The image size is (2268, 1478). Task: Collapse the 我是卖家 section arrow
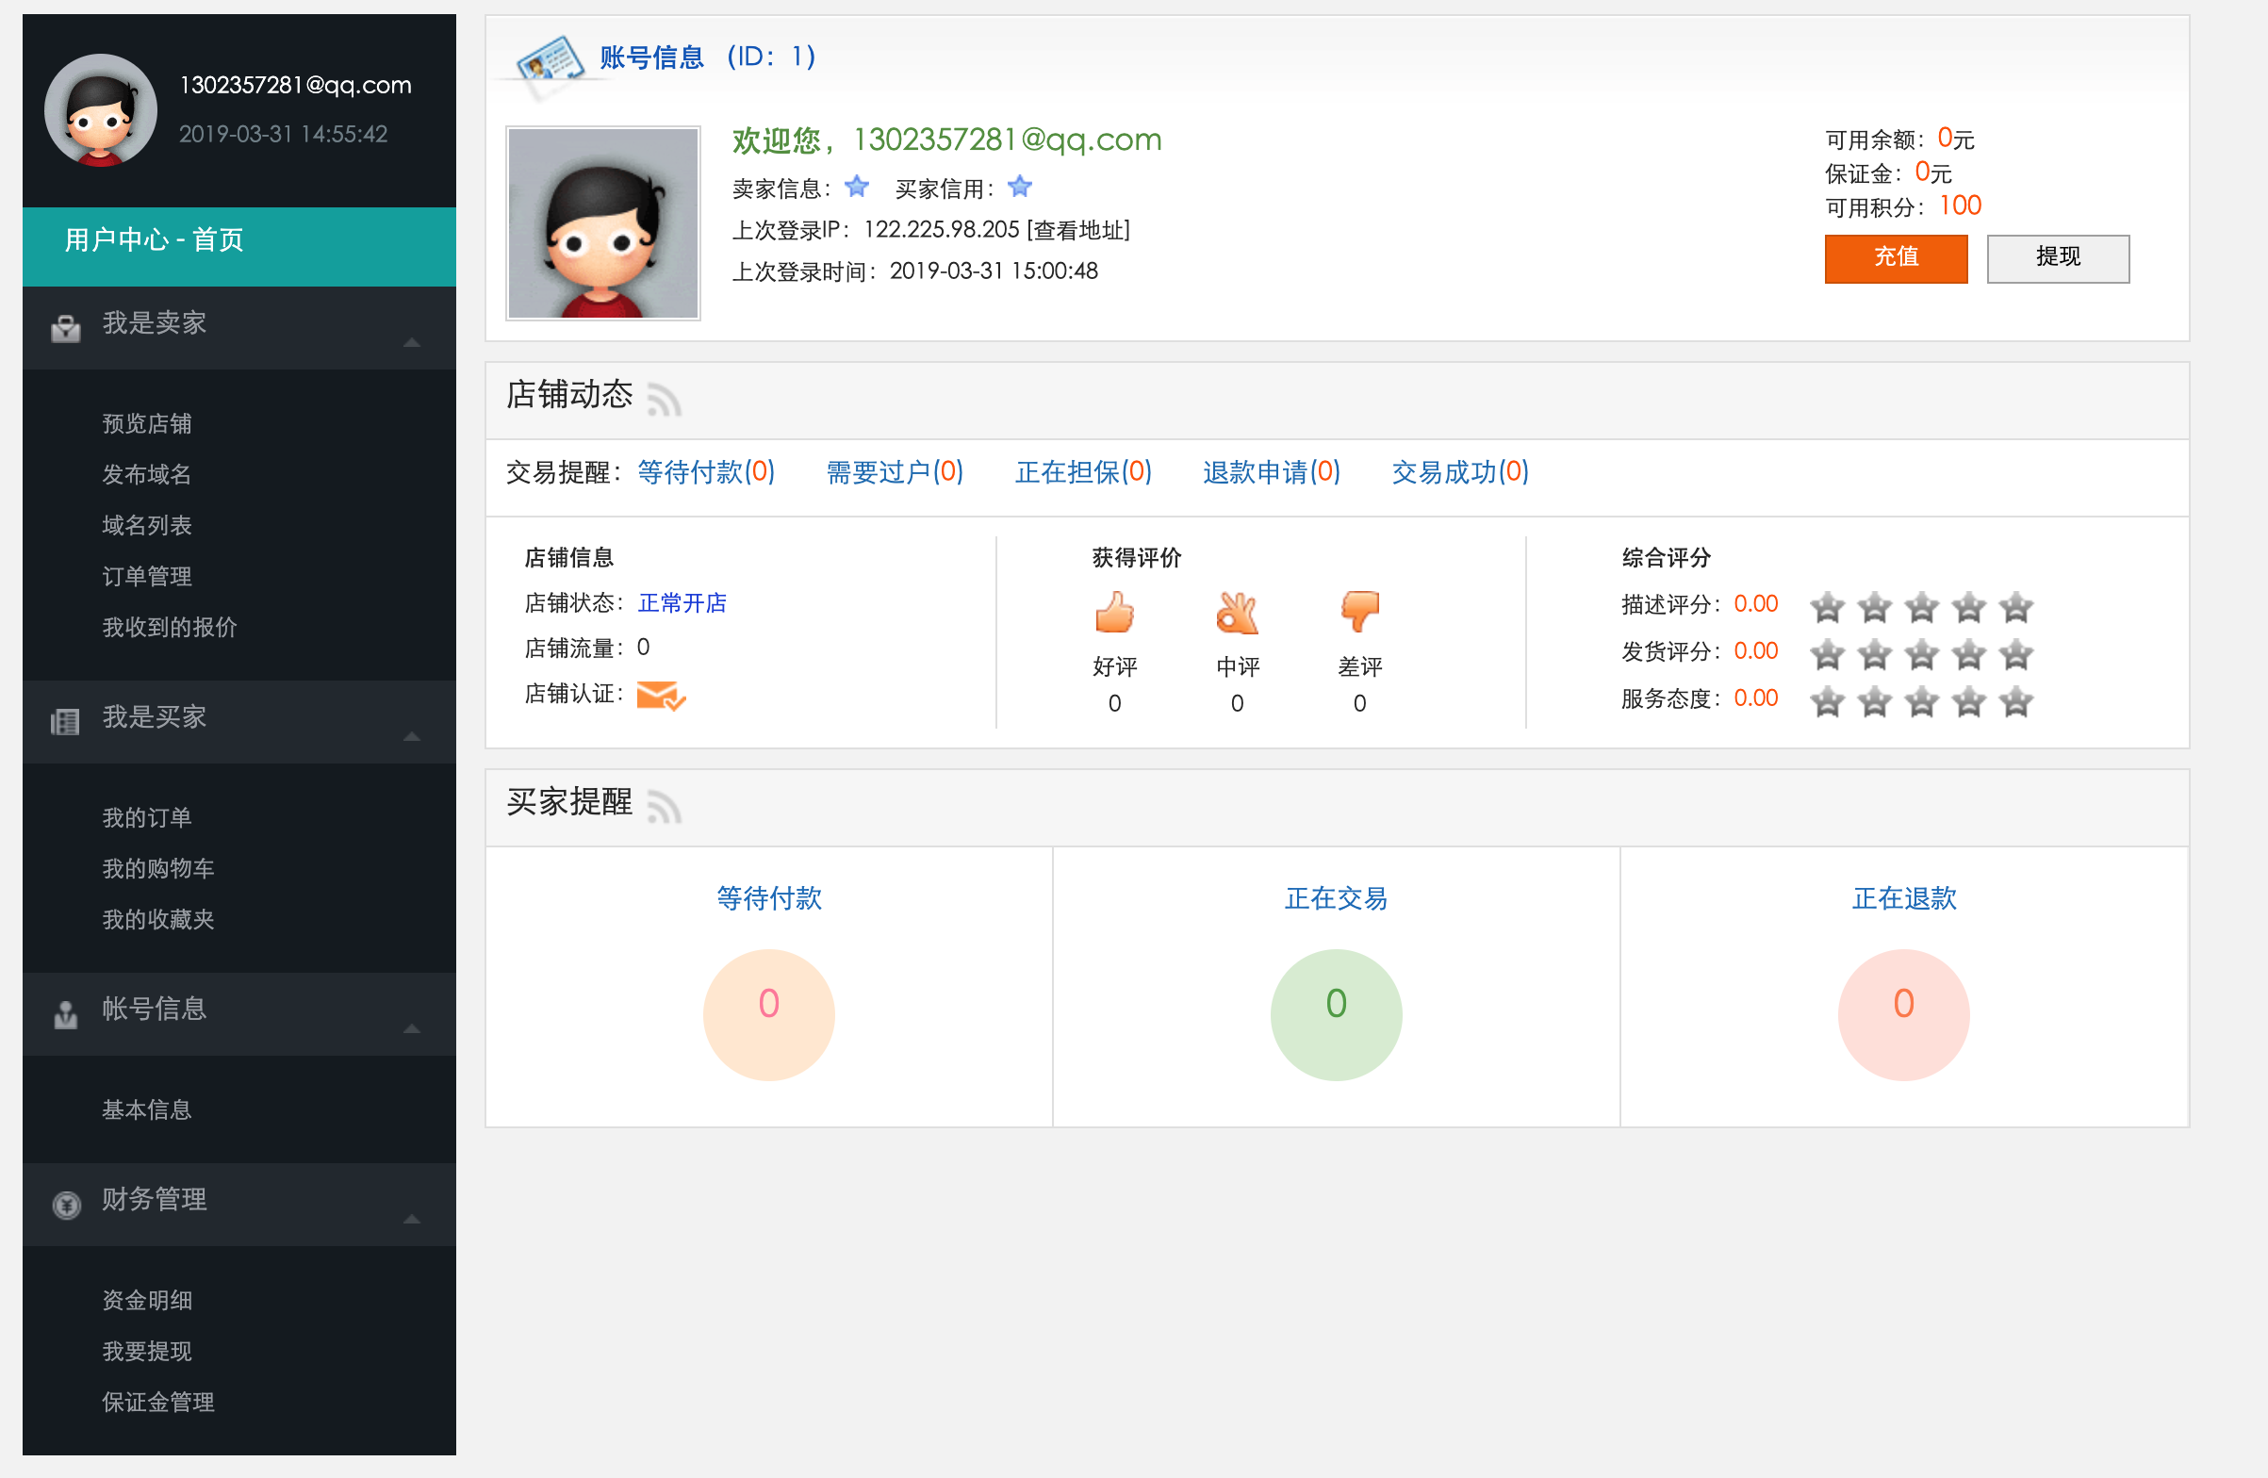coord(412,342)
